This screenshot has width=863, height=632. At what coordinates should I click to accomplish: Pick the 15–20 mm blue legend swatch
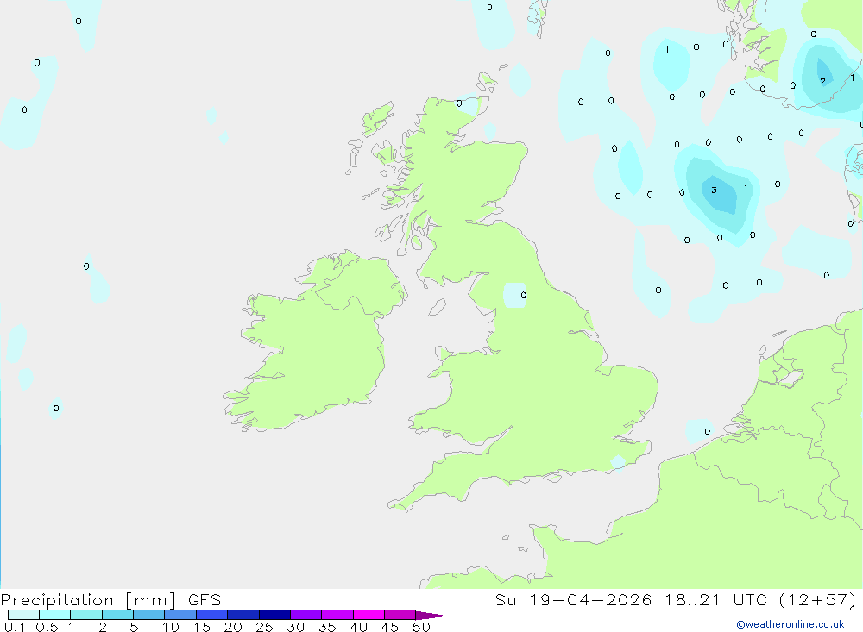point(212,615)
